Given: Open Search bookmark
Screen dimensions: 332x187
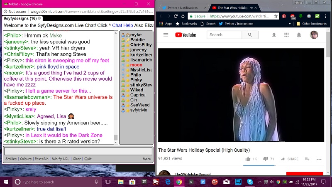Looking at the screenshot, I should (x=208, y=24).
